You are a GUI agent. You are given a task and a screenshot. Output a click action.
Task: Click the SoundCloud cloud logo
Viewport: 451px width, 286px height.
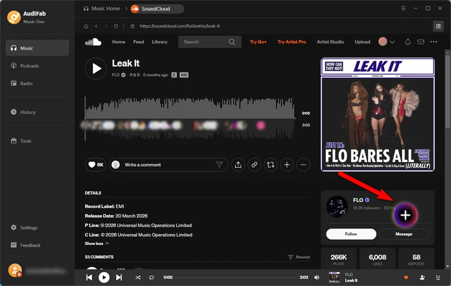(93, 42)
